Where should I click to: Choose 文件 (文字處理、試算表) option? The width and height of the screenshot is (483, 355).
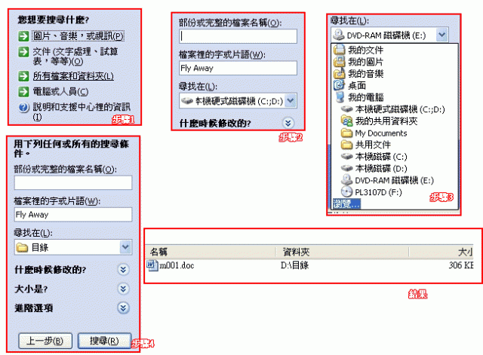(75, 57)
